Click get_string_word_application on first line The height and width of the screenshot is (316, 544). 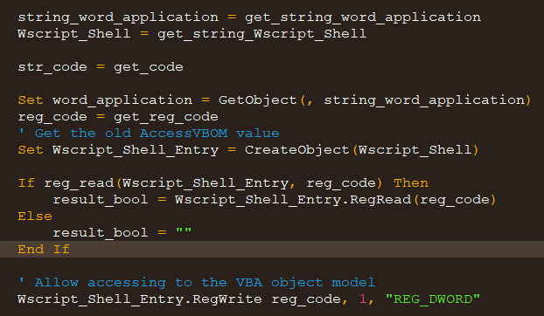point(363,17)
